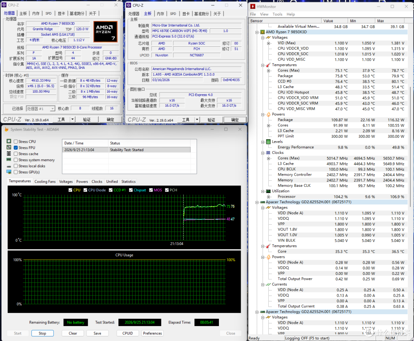
Task: Enable Stress local disks checkbox
Action: tap(16, 166)
